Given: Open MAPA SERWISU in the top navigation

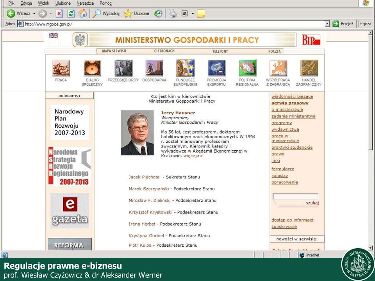Looking at the screenshot, I should 114,51.
